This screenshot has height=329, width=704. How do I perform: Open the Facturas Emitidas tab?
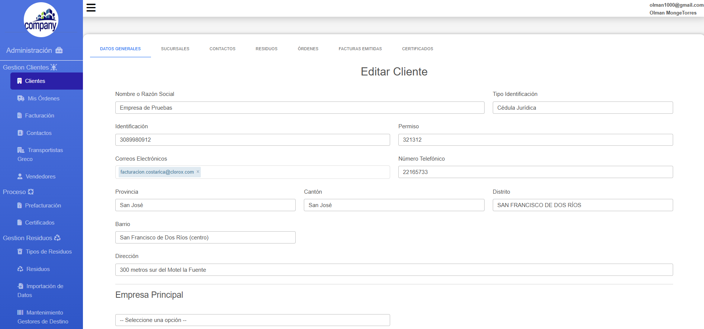click(360, 49)
